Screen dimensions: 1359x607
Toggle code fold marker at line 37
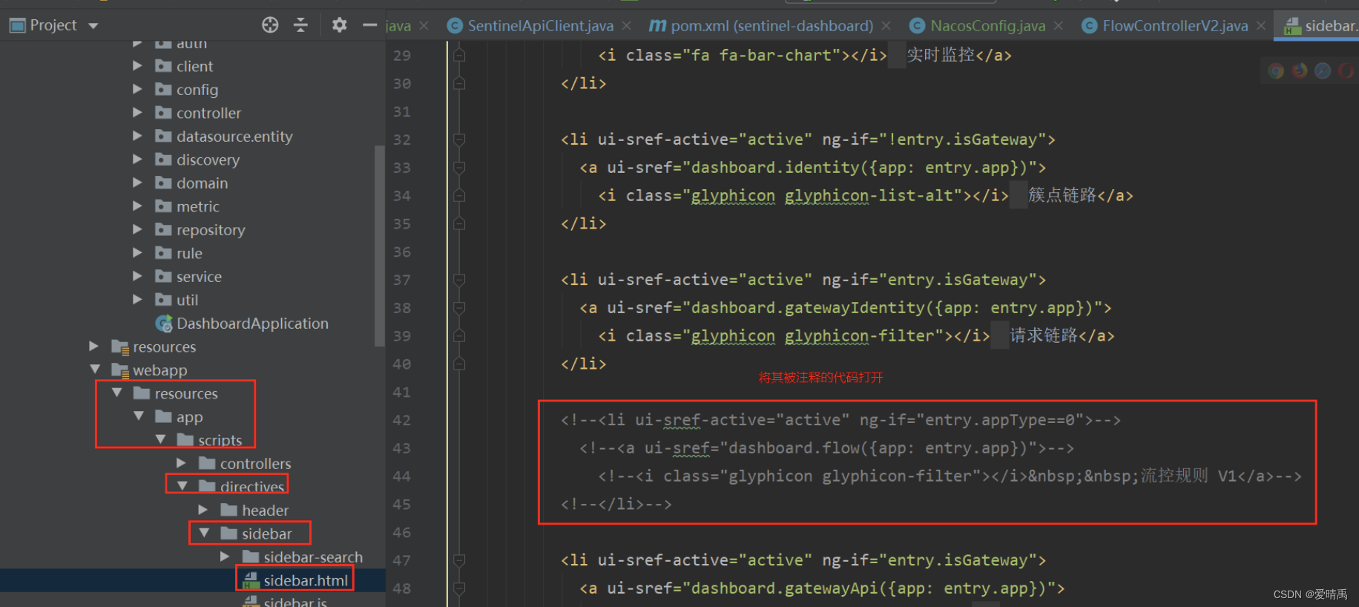click(x=459, y=280)
